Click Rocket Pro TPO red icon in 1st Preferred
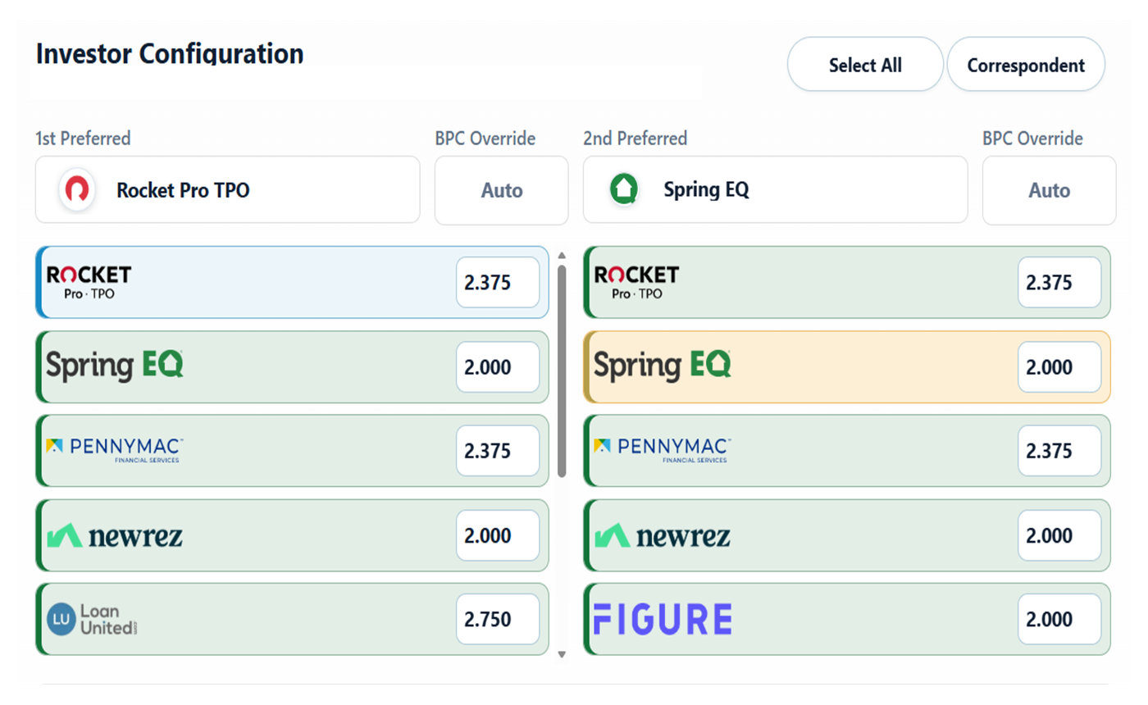The image size is (1148, 705). coord(77,190)
